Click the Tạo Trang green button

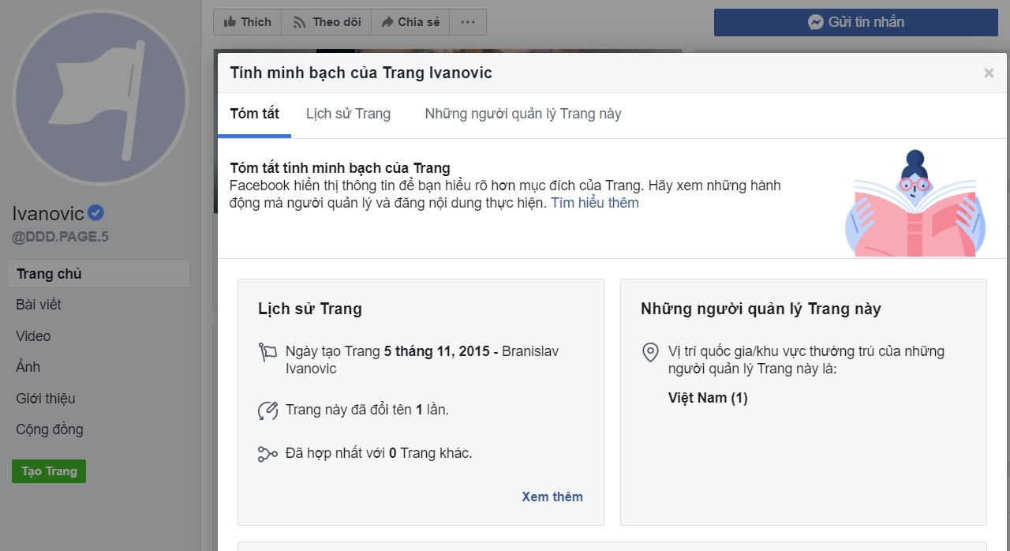[48, 470]
